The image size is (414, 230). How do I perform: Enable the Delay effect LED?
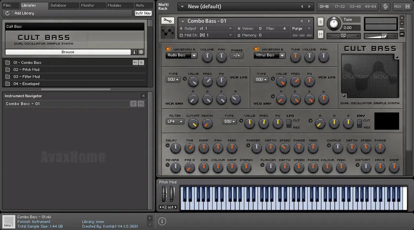point(168,145)
